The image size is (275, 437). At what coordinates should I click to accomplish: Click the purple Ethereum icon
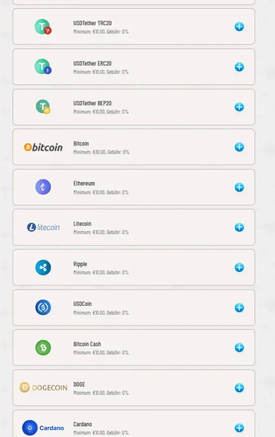tap(43, 187)
